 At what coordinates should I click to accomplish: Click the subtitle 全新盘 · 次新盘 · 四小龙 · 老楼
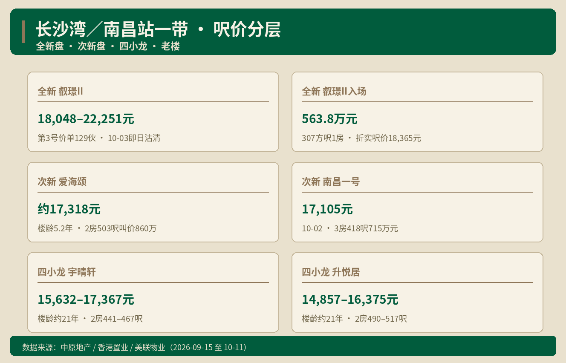pos(108,46)
